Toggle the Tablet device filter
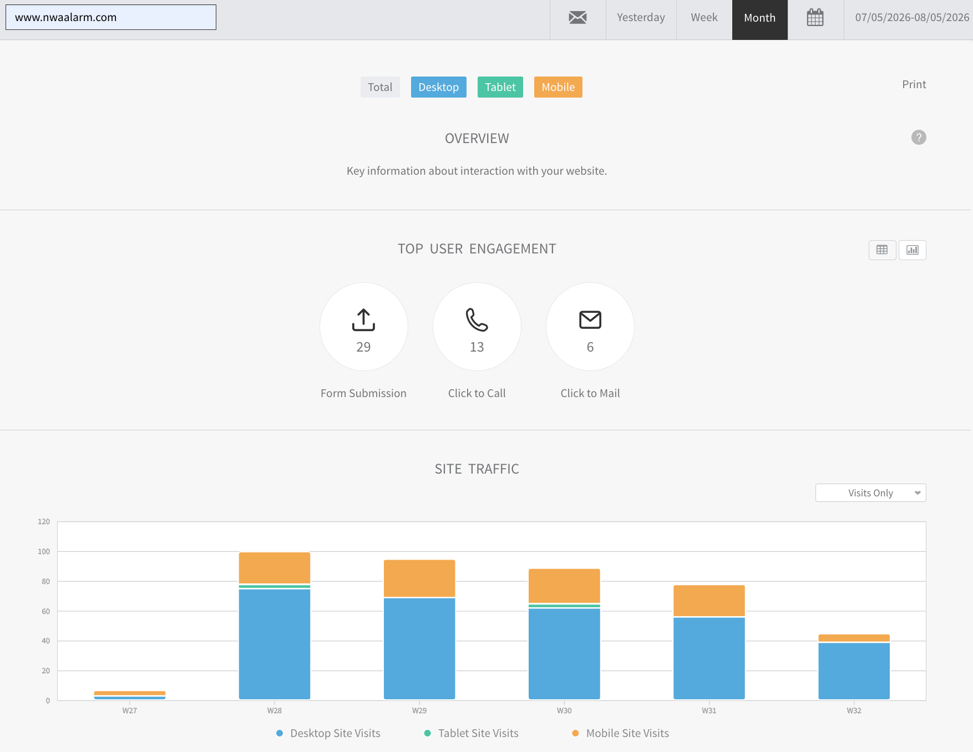This screenshot has height=752, width=973. [x=500, y=87]
